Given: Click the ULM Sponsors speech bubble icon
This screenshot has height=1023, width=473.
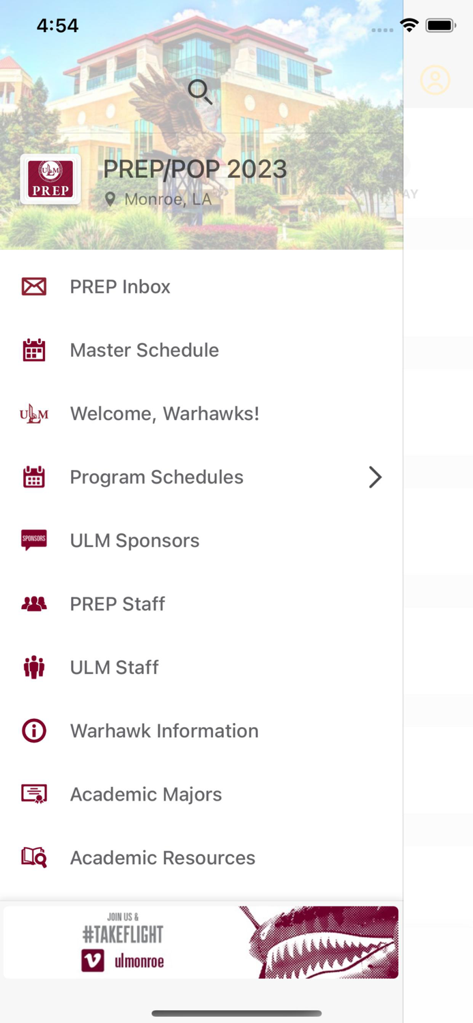Looking at the screenshot, I should [x=33, y=539].
